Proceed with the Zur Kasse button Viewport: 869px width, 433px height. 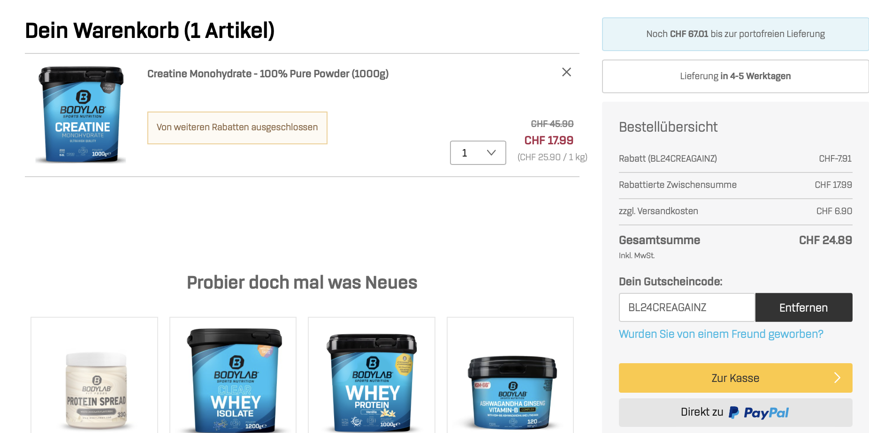(x=735, y=378)
